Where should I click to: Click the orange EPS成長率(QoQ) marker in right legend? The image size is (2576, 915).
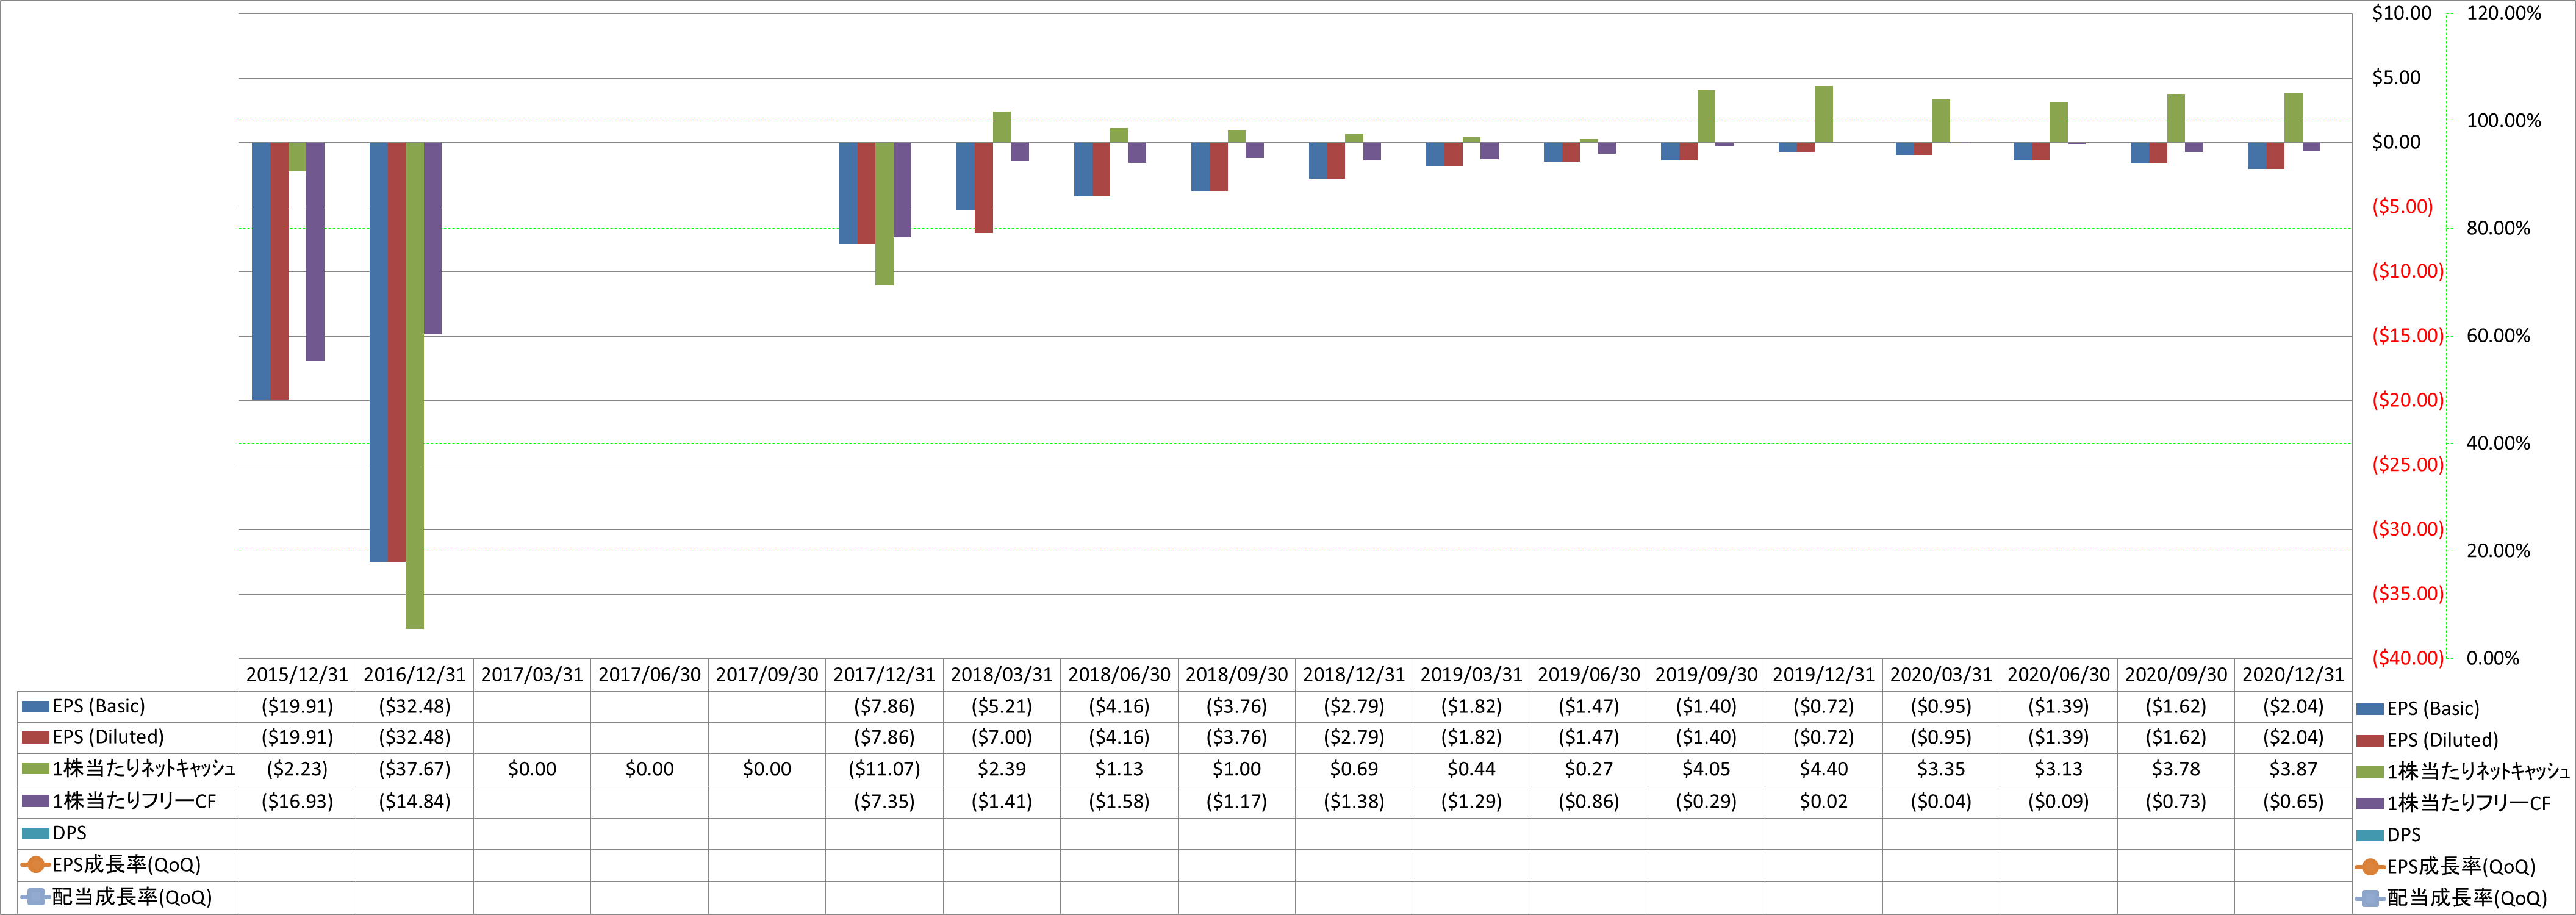2370,867
